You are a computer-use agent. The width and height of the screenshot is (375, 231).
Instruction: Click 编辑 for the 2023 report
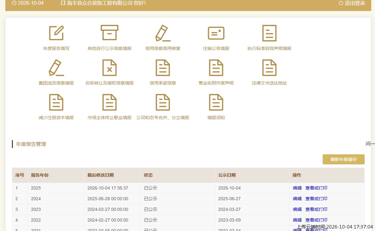pyautogui.click(x=297, y=209)
